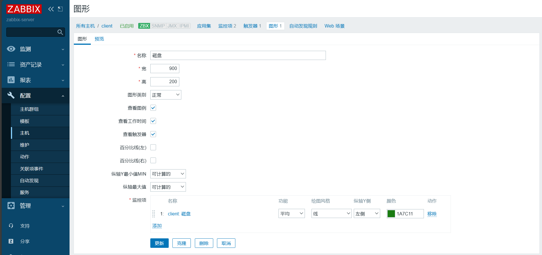The height and width of the screenshot is (255, 542).
Task: Click the ZABBIX logo
Action: click(24, 9)
